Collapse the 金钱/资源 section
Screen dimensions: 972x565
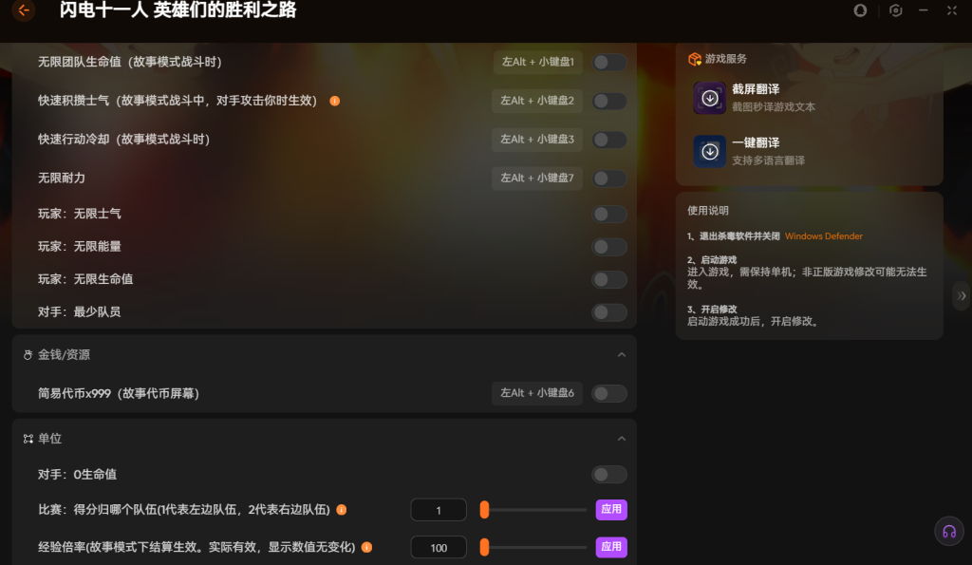click(622, 354)
